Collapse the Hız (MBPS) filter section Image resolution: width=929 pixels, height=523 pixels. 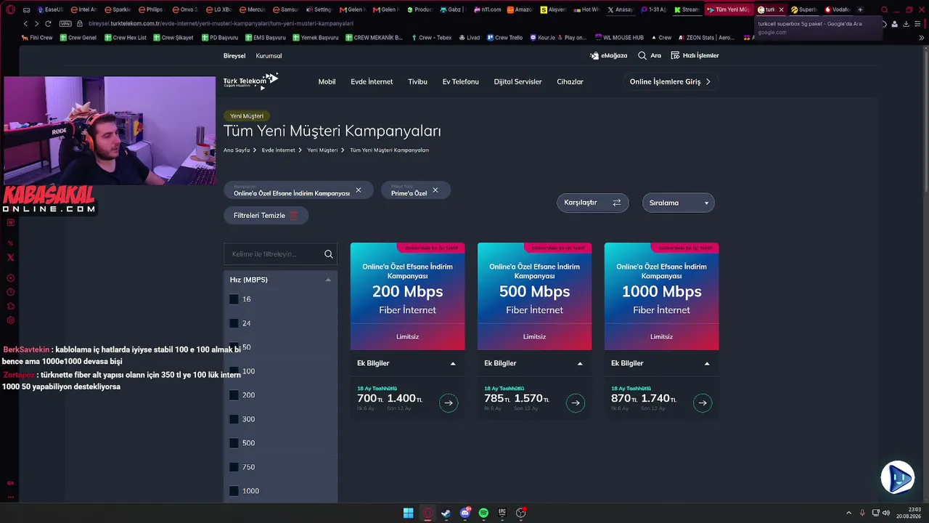click(x=328, y=280)
